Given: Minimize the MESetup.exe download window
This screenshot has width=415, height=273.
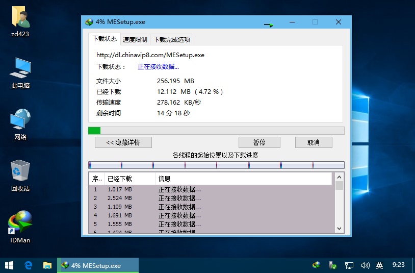Looking at the screenshot, I should [292, 22].
